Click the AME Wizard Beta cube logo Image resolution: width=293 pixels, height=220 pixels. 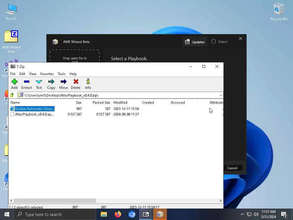(55, 42)
